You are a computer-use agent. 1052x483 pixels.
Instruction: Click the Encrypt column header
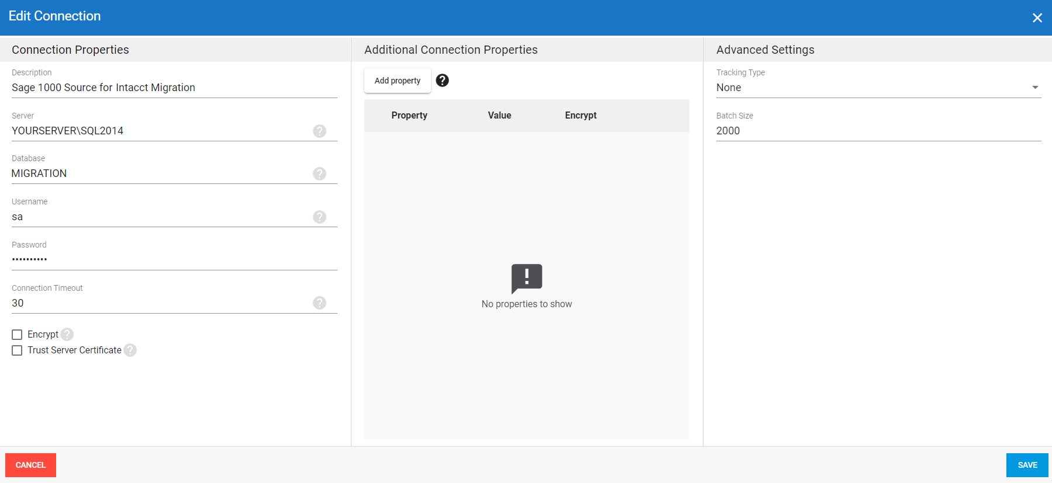pyautogui.click(x=580, y=116)
